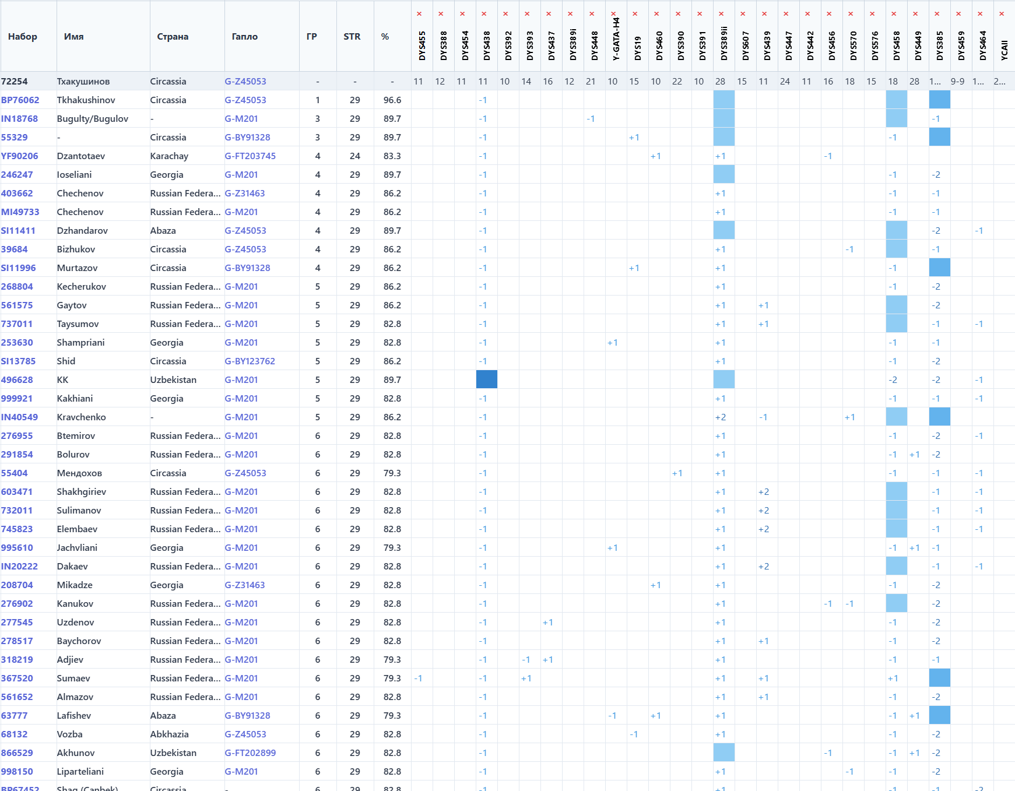The image size is (1015, 791).
Task: Click the Страна column header
Action: point(173,37)
